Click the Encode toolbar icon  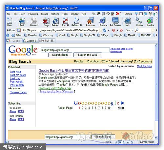[x=103, y=21]
